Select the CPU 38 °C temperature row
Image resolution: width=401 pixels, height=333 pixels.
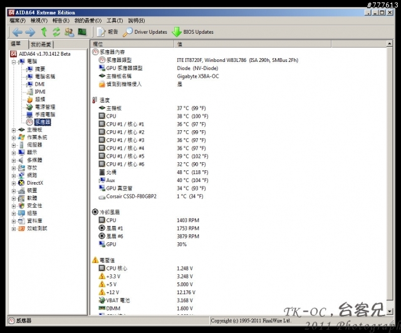(154, 116)
